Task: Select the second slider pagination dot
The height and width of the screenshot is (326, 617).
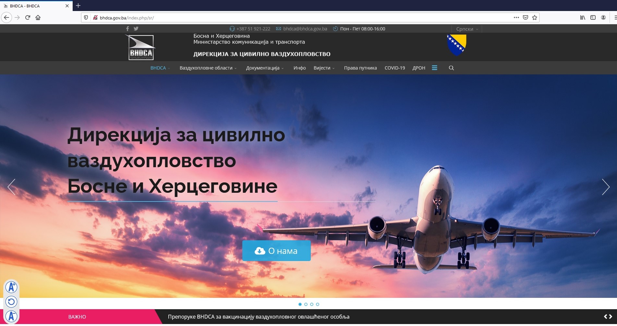Action: [306, 304]
